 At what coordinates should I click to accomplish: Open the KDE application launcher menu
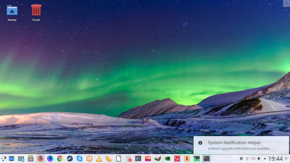click(4, 159)
